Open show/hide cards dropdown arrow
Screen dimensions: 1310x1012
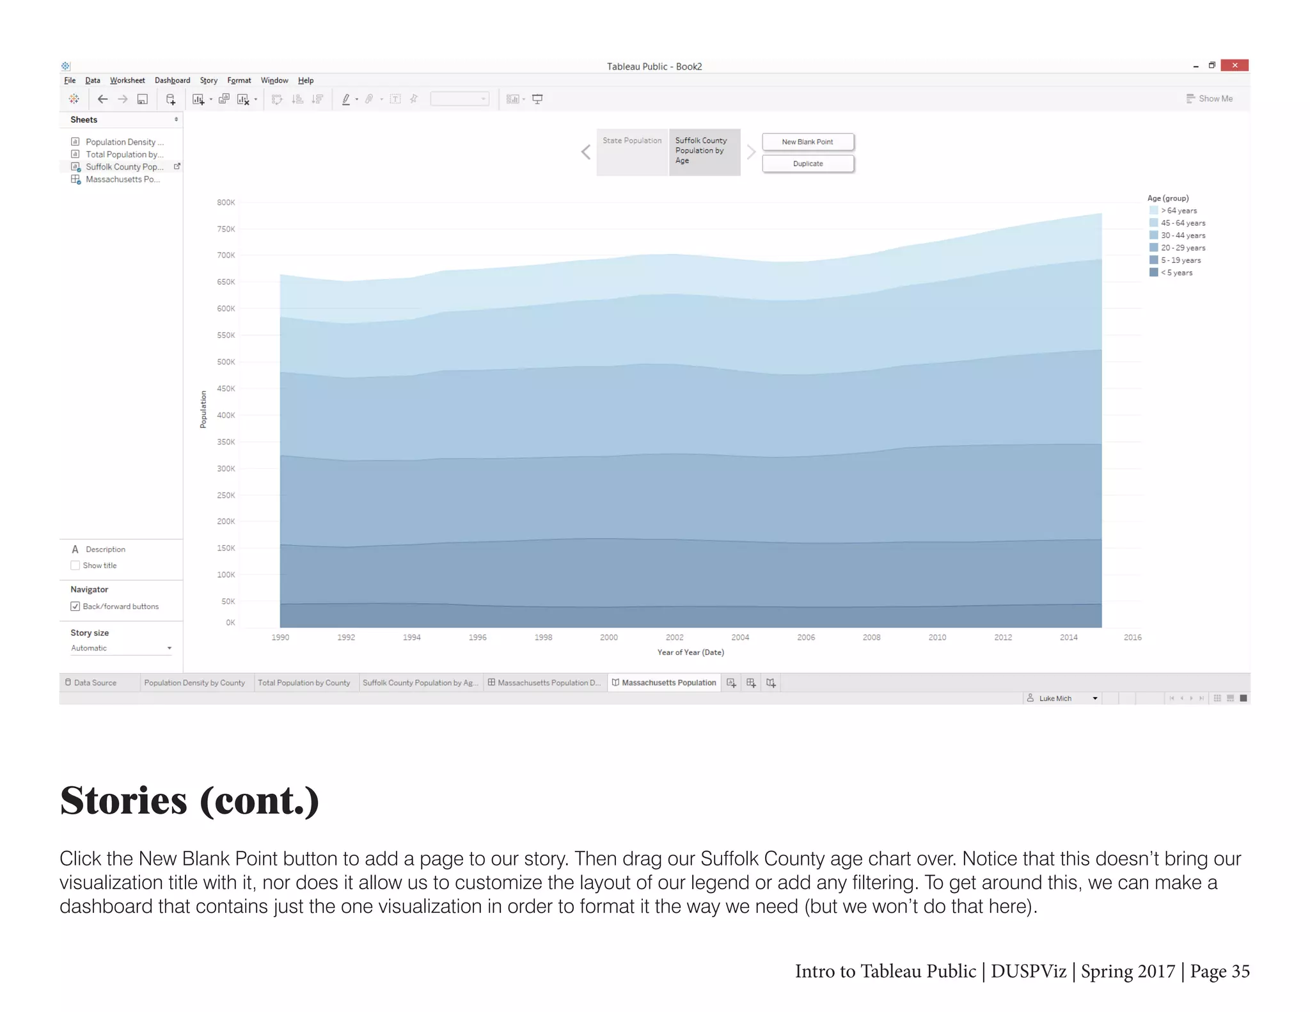(524, 100)
